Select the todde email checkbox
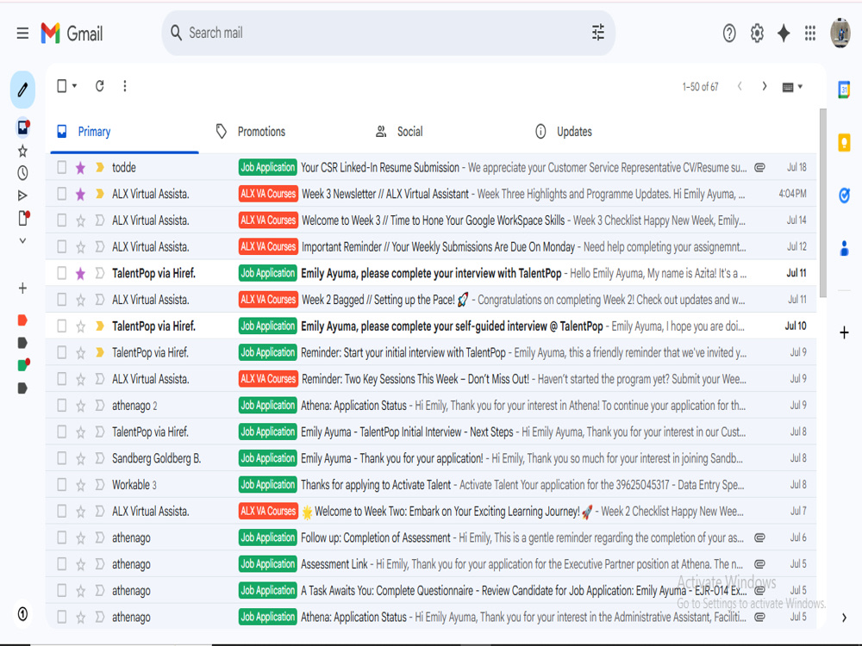862x646 pixels. 62,167
